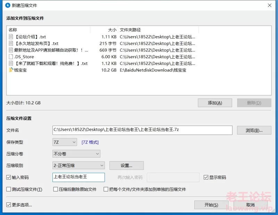The image size is (278, 215).
Task: Open the [7Z 格式] link
Action: click(90, 142)
